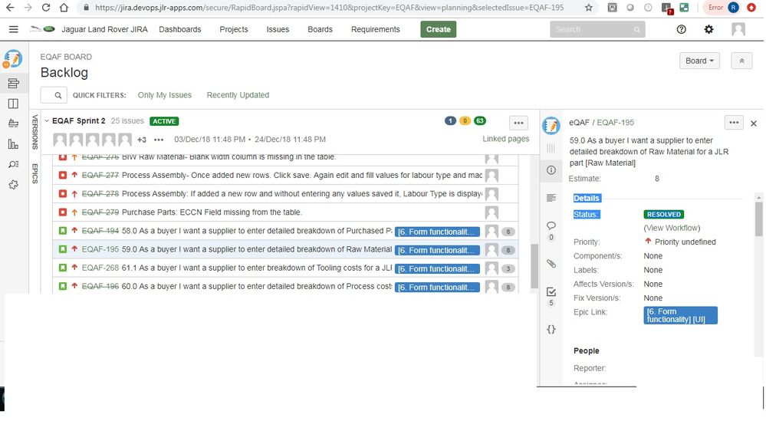Open Boards menu
The height and width of the screenshot is (431, 766).
click(x=320, y=29)
